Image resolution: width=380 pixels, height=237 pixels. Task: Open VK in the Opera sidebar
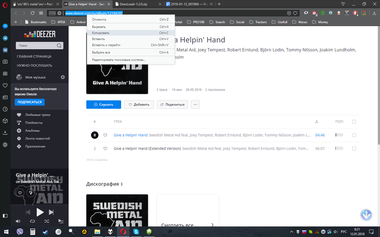(5, 50)
